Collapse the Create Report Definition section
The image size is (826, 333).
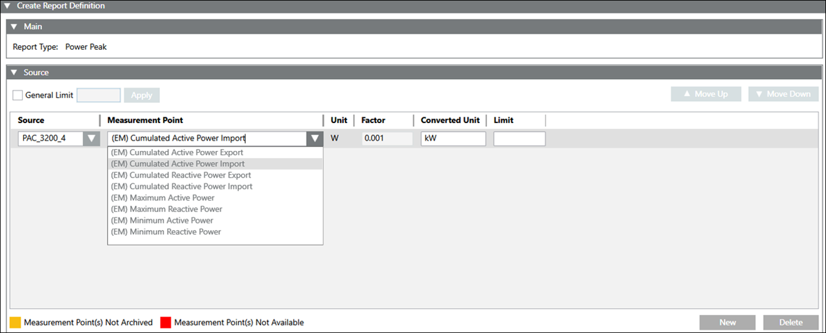point(6,5)
